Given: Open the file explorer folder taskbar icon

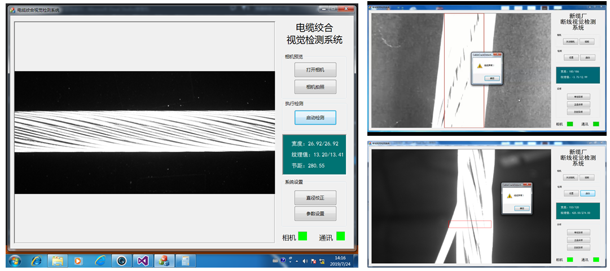Looking at the screenshot, I should pos(57,261).
